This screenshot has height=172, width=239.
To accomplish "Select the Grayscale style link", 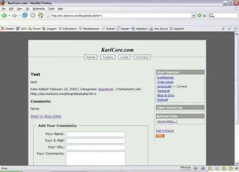I will 164,86.
